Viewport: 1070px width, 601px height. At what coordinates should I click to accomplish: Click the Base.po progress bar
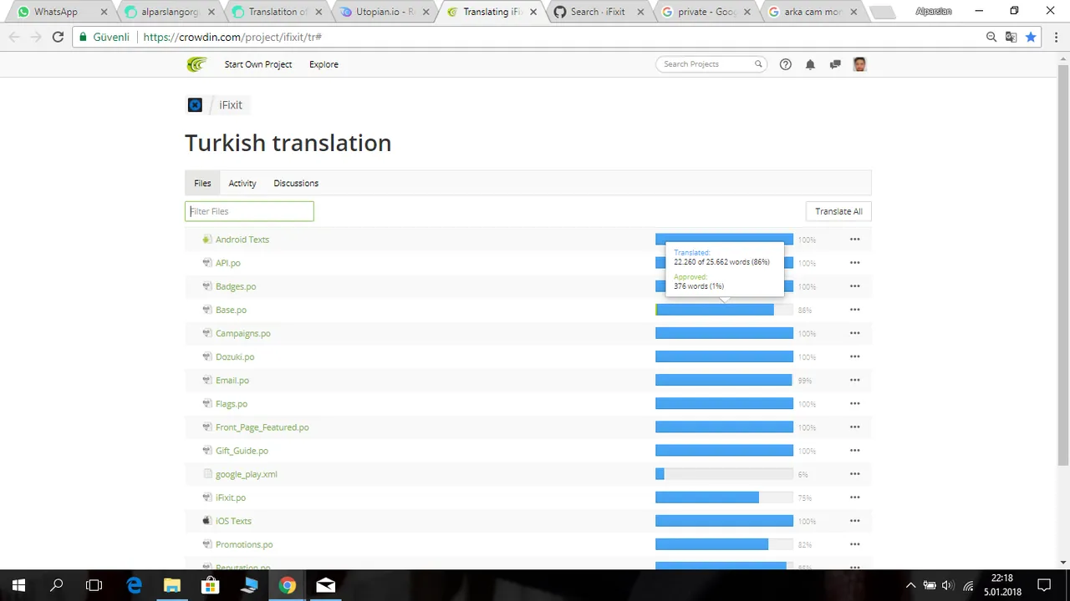(x=724, y=310)
